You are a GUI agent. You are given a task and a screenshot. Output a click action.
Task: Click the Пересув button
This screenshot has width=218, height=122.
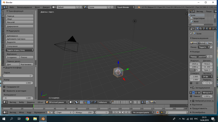point(19,16)
